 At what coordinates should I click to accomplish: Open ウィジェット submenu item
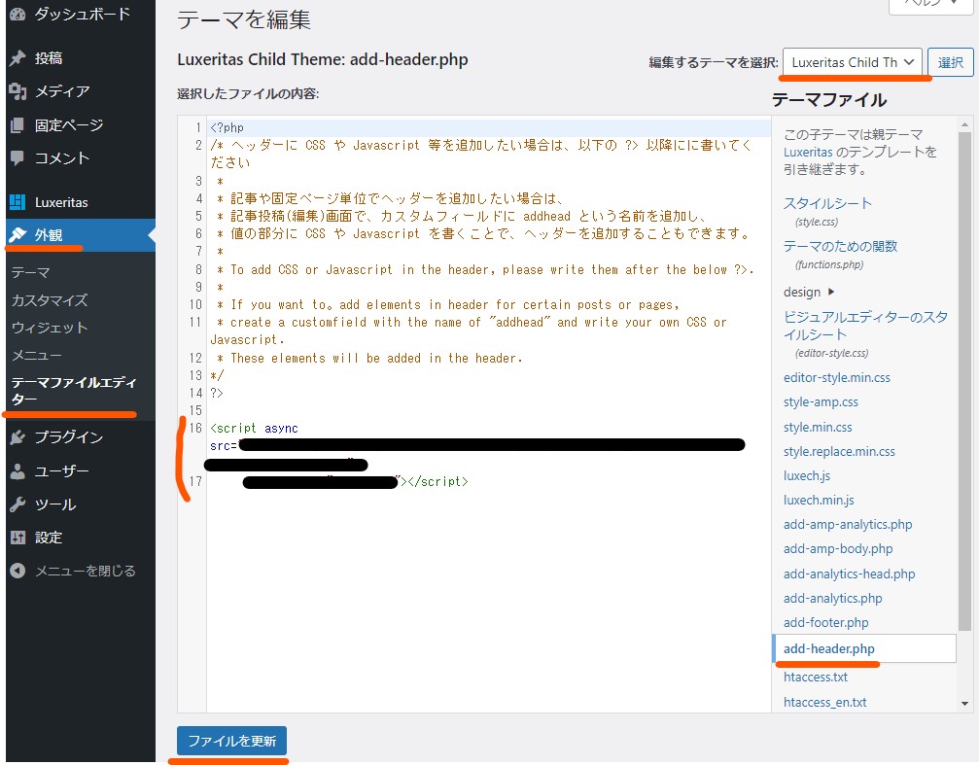pyautogui.click(x=50, y=328)
